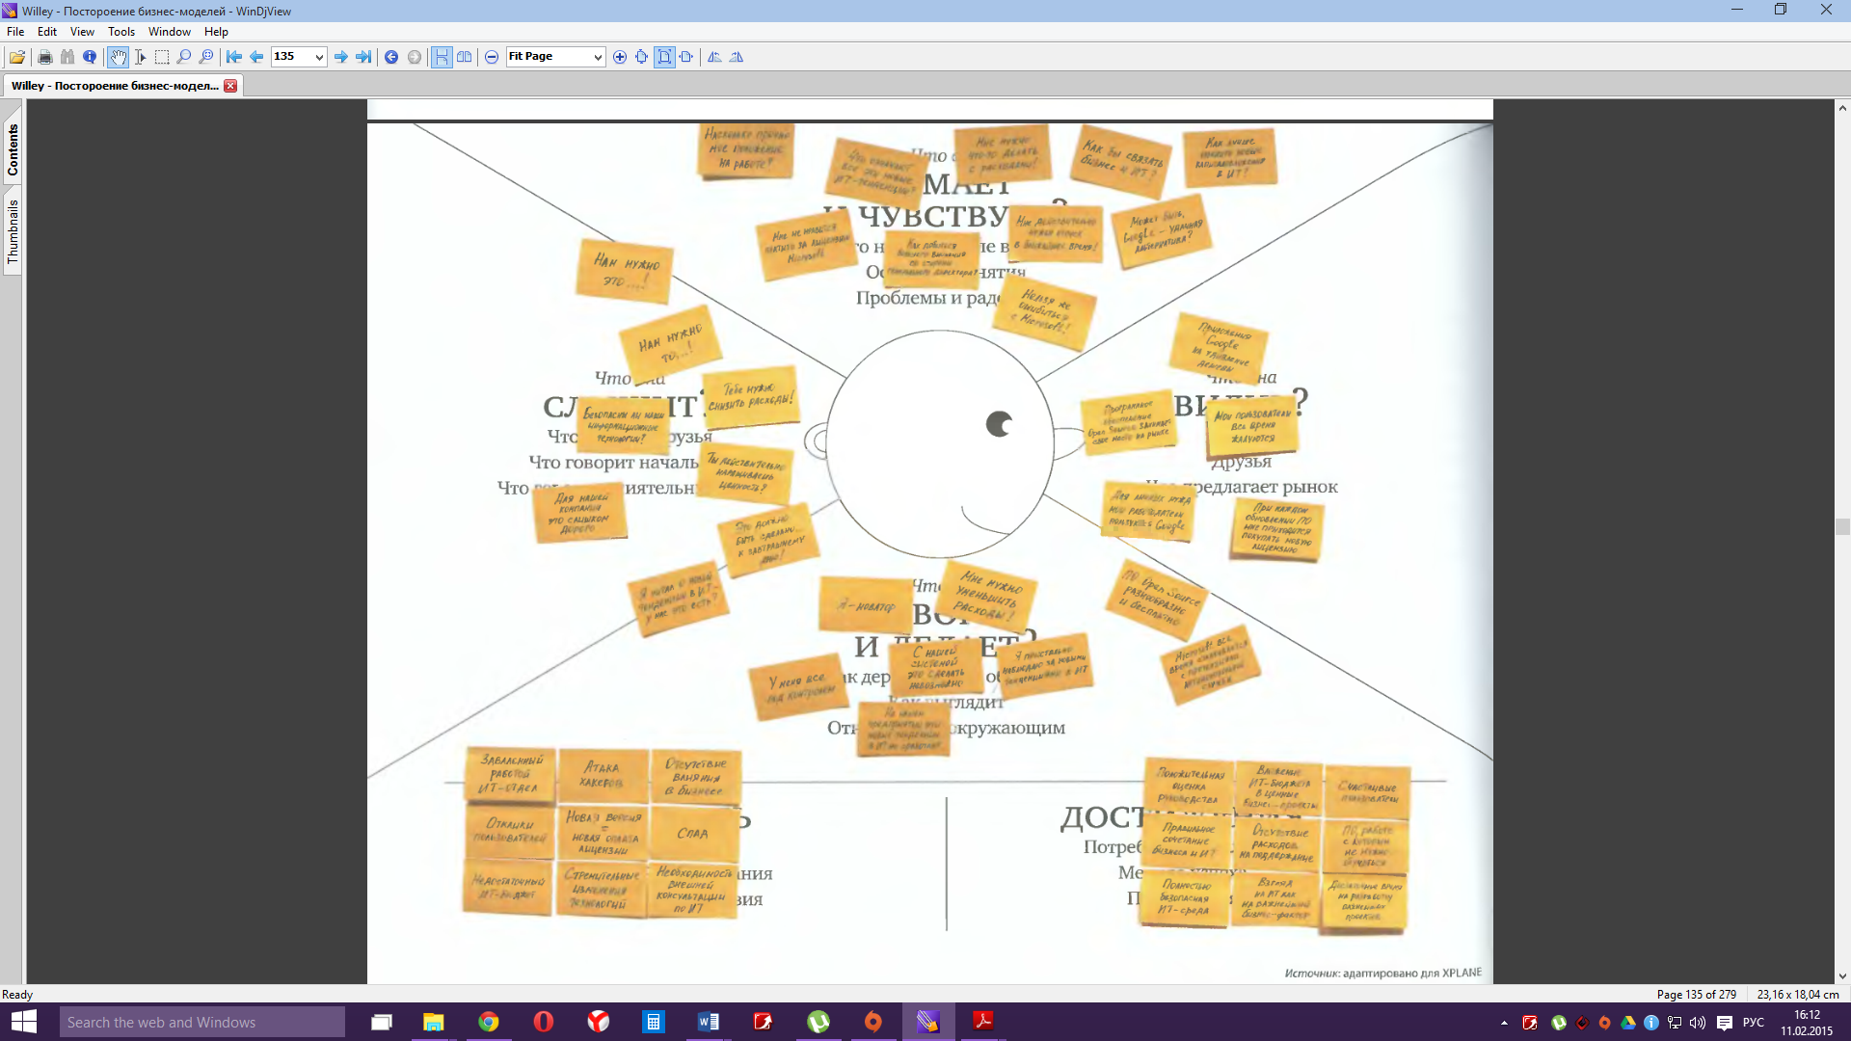This screenshot has width=1851, height=1041.
Task: Click the Print document icon
Action: coord(44,57)
